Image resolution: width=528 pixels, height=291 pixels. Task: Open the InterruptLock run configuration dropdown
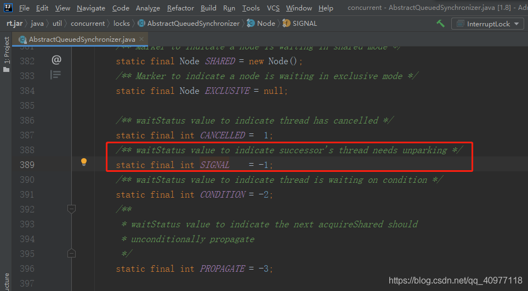487,24
